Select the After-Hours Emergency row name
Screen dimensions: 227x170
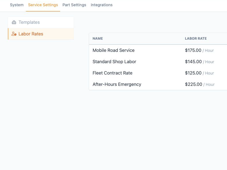click(117, 84)
